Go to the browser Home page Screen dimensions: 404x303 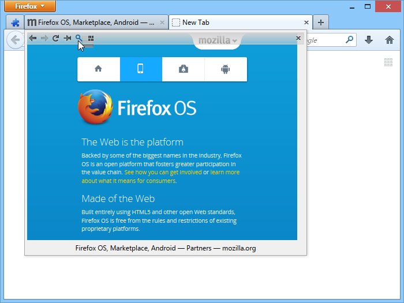click(x=390, y=40)
